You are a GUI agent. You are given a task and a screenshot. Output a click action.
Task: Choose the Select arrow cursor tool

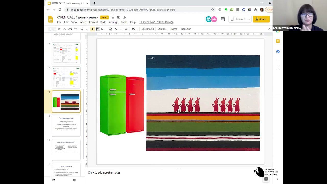[92, 29]
